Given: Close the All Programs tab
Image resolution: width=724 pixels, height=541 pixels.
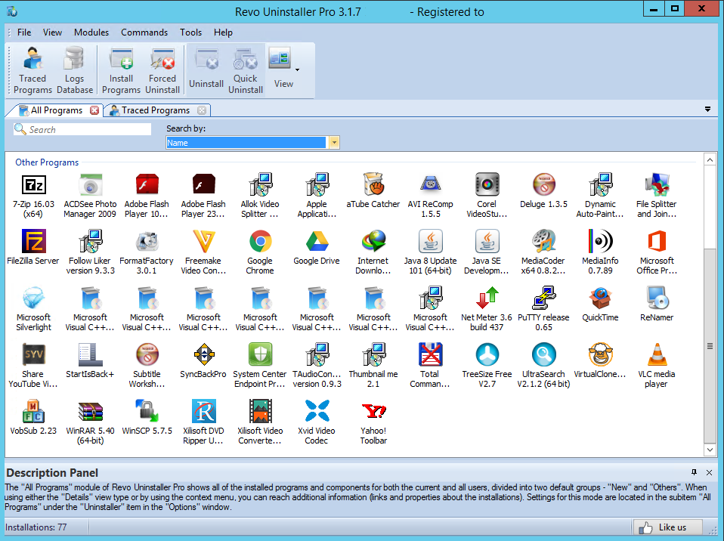Looking at the screenshot, I should pyautogui.click(x=94, y=110).
